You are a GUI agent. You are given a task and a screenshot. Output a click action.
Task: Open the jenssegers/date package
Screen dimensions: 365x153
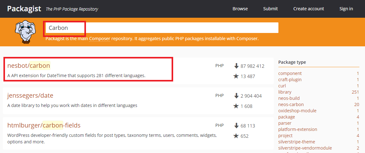(30, 95)
